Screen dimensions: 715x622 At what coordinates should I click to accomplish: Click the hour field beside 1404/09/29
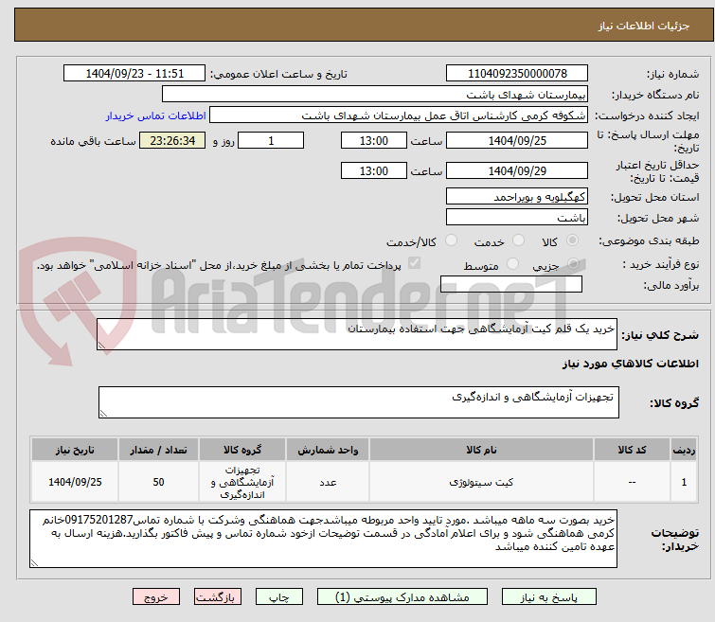[x=373, y=171]
